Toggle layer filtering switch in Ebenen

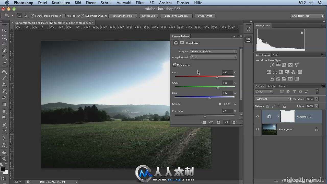(x=318, y=91)
